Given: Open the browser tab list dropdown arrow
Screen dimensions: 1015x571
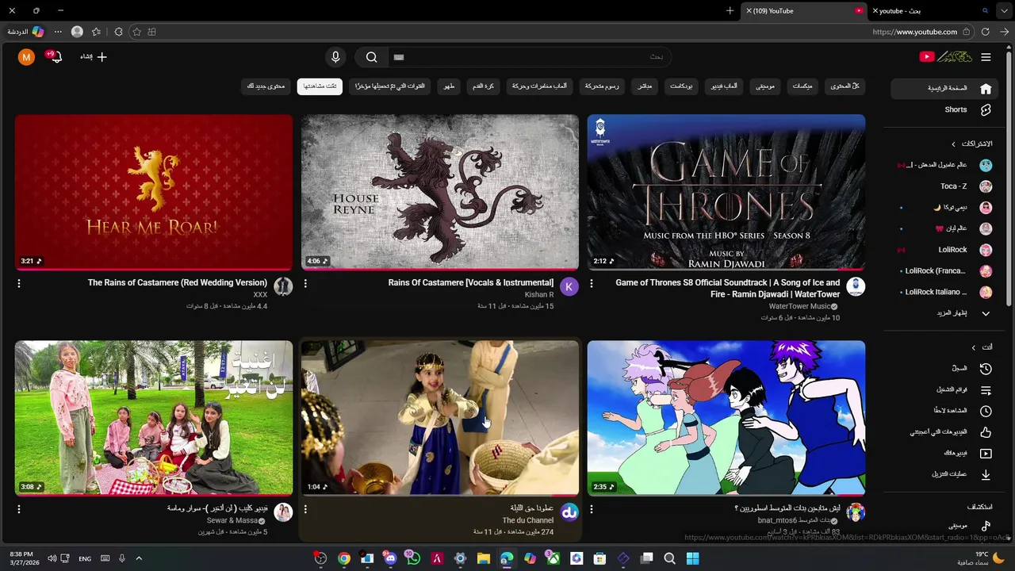Looking at the screenshot, I should pyautogui.click(x=1005, y=11).
